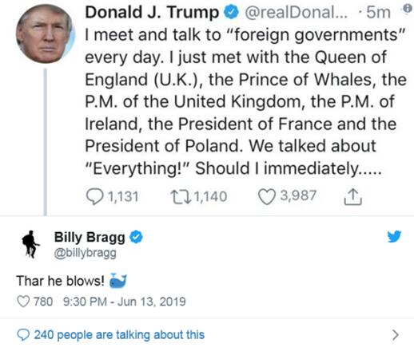The width and height of the screenshot is (414, 347).
Task: Click the Billy Bragg display name
Action: [x=90, y=237]
